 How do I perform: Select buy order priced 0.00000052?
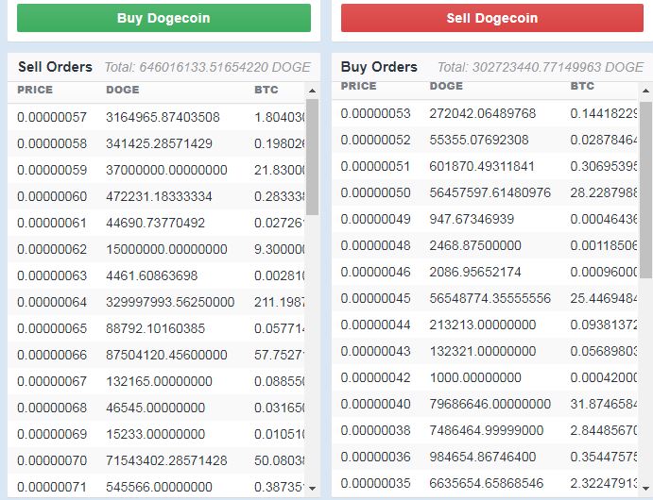[x=485, y=140]
